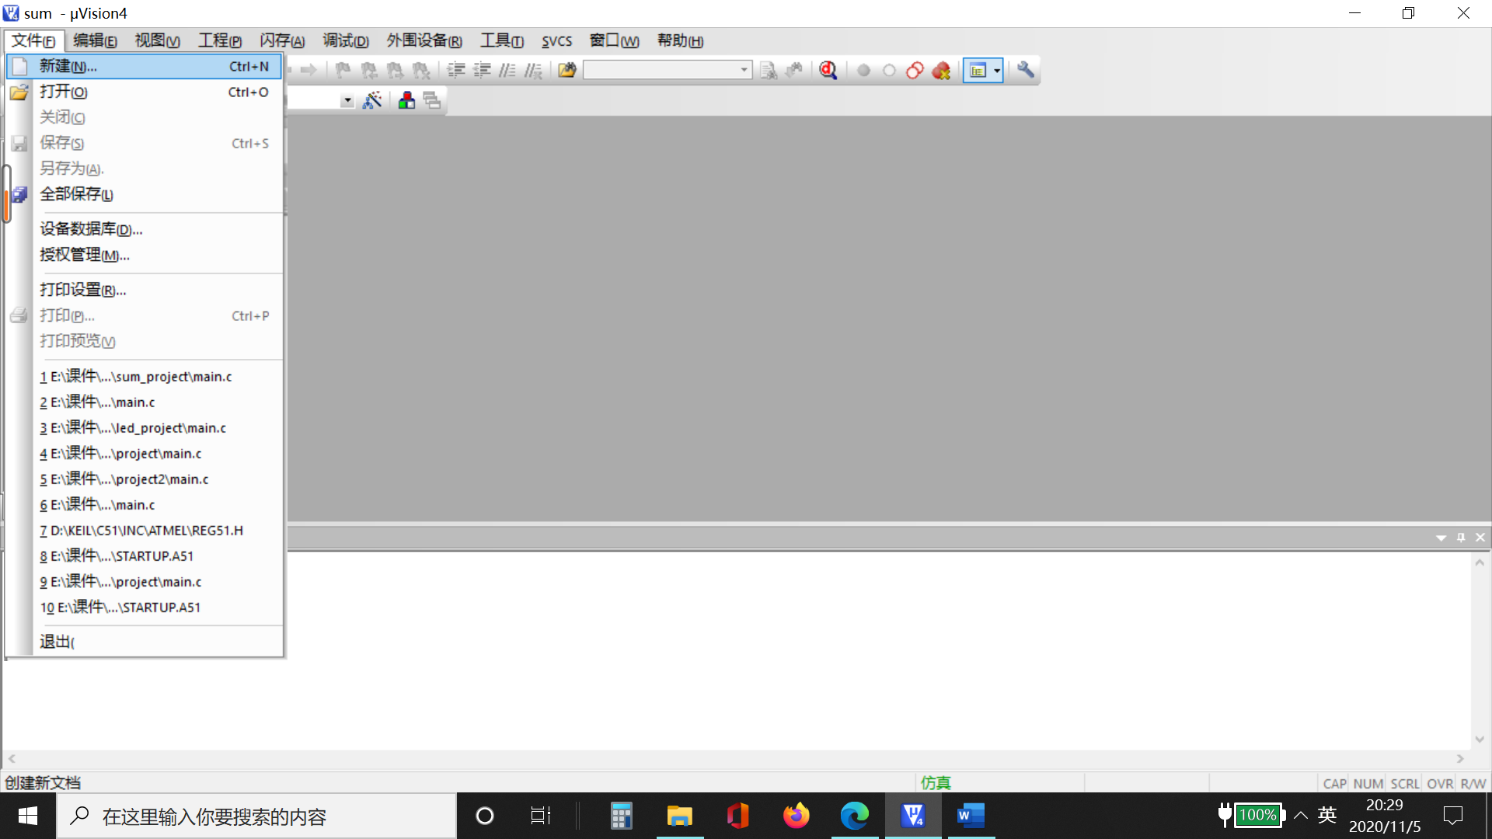Image resolution: width=1492 pixels, height=839 pixels.
Task: Click the disable all breakpoints icon
Action: coord(915,71)
